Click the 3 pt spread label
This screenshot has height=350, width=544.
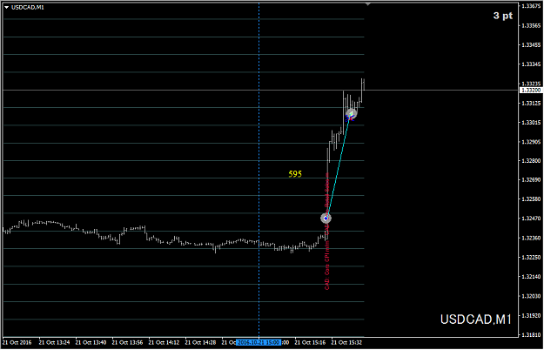pyautogui.click(x=503, y=16)
